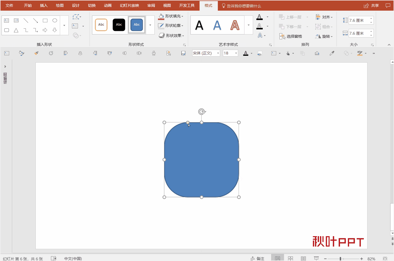Switch to the Insert (插入) tab
This screenshot has height=261, width=394.
[44, 6]
